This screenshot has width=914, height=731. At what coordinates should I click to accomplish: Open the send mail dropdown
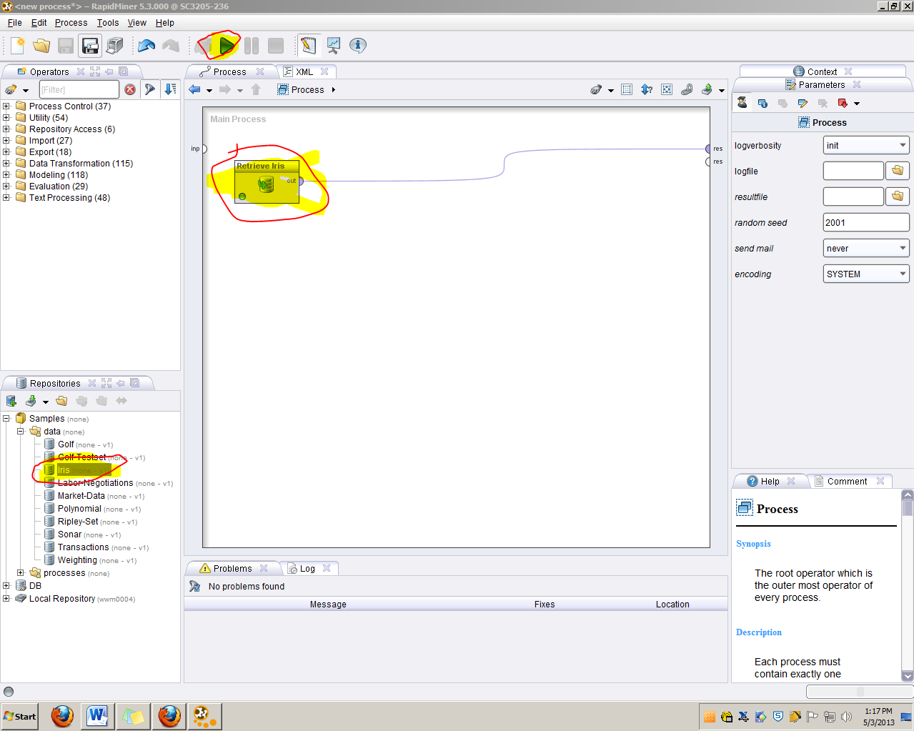(866, 248)
